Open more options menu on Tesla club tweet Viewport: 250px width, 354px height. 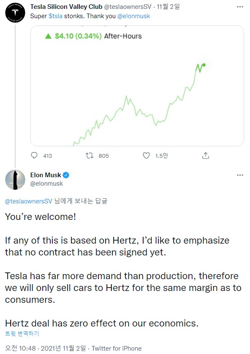(x=240, y=7)
